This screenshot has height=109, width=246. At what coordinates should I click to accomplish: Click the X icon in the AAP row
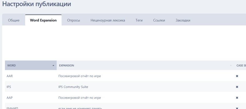click(237, 98)
